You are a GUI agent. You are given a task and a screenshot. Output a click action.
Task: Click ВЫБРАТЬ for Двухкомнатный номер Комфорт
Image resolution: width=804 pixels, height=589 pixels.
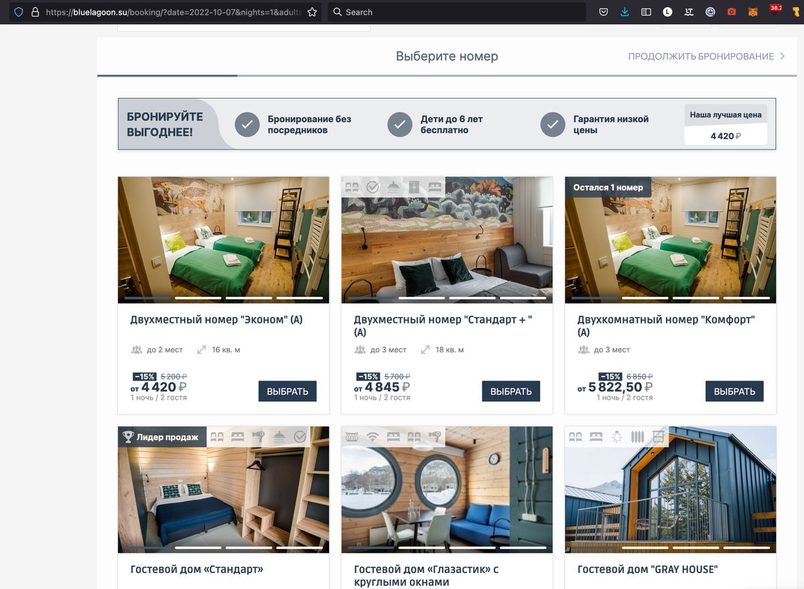pyautogui.click(x=734, y=391)
